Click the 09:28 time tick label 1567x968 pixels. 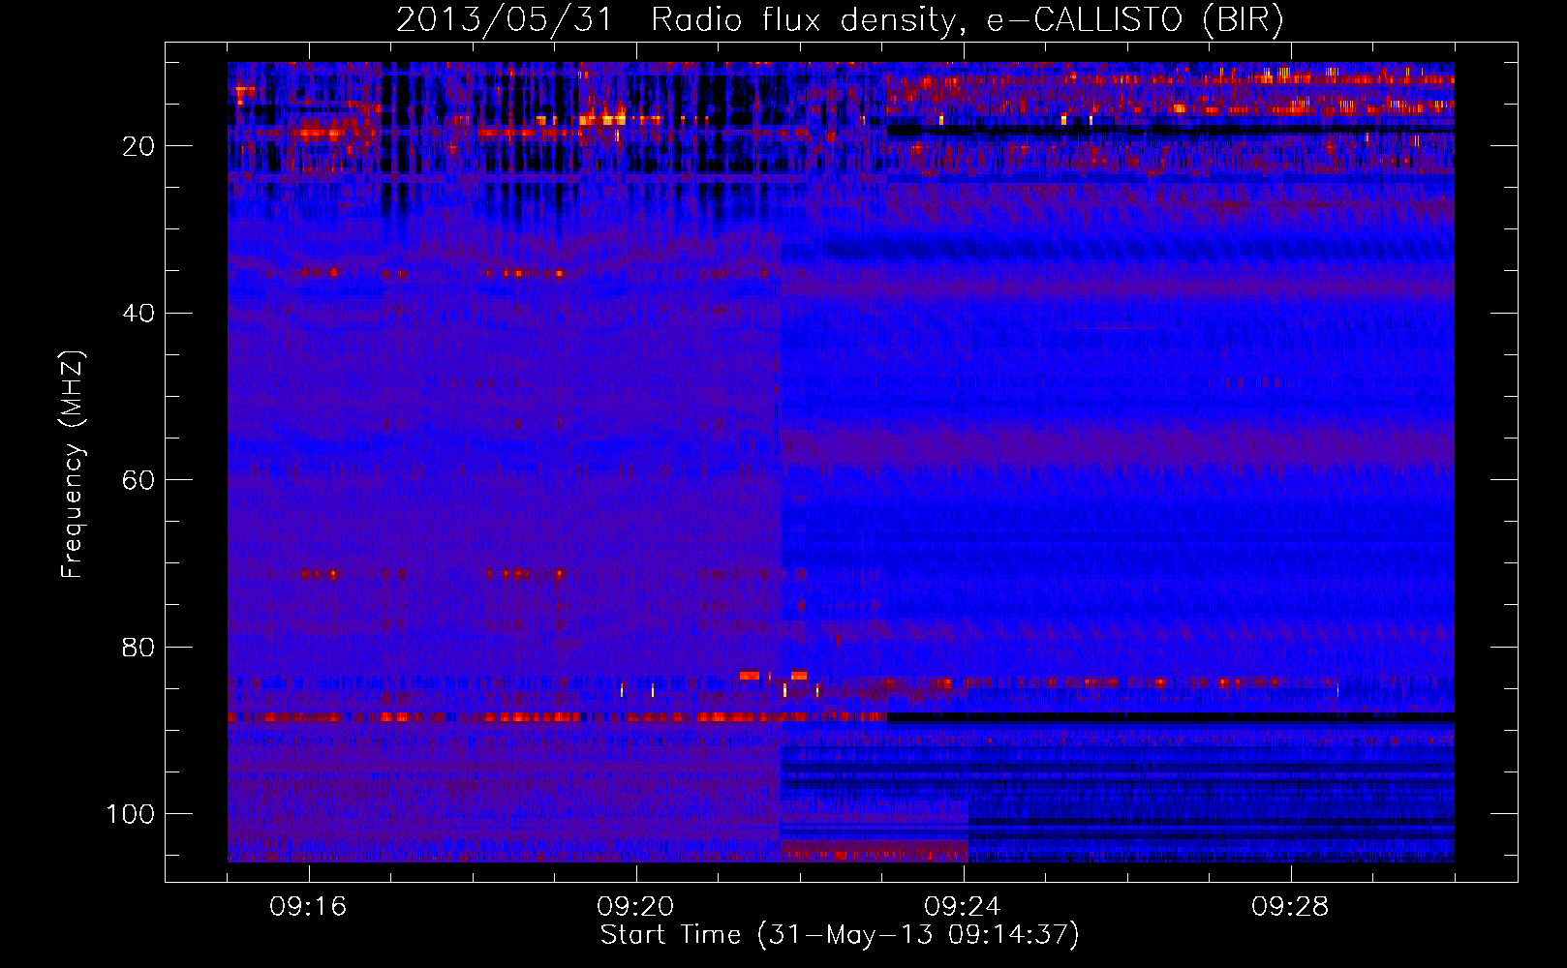pos(1290,907)
